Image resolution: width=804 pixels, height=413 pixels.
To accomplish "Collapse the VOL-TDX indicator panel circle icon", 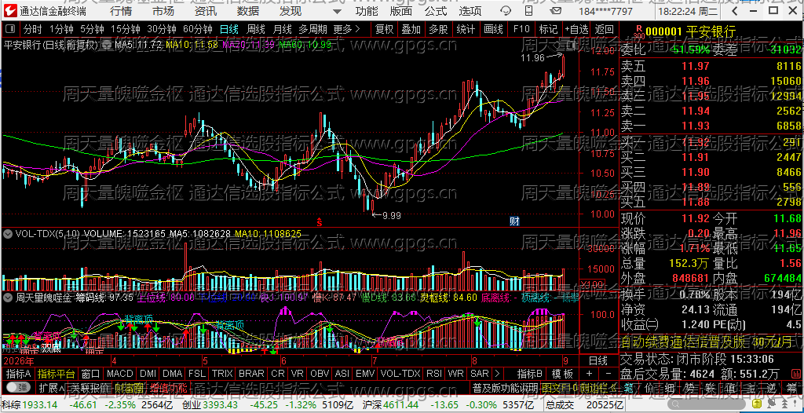I will 8,234.
